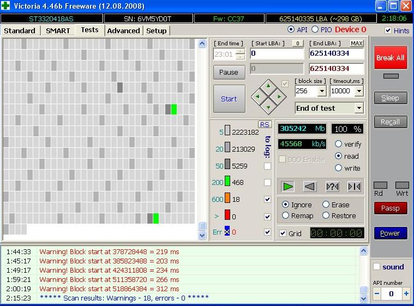This screenshot has height=306, width=414.
Task: Toggle the Grid checkbox
Action: coord(283,233)
